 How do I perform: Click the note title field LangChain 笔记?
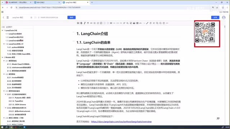pyautogui.click(x=18, y=18)
